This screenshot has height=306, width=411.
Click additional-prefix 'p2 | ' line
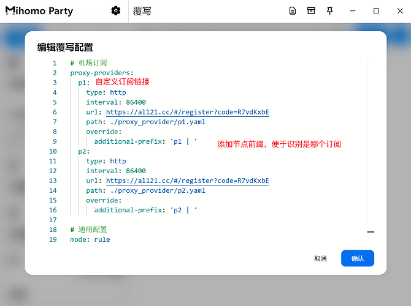click(x=146, y=210)
